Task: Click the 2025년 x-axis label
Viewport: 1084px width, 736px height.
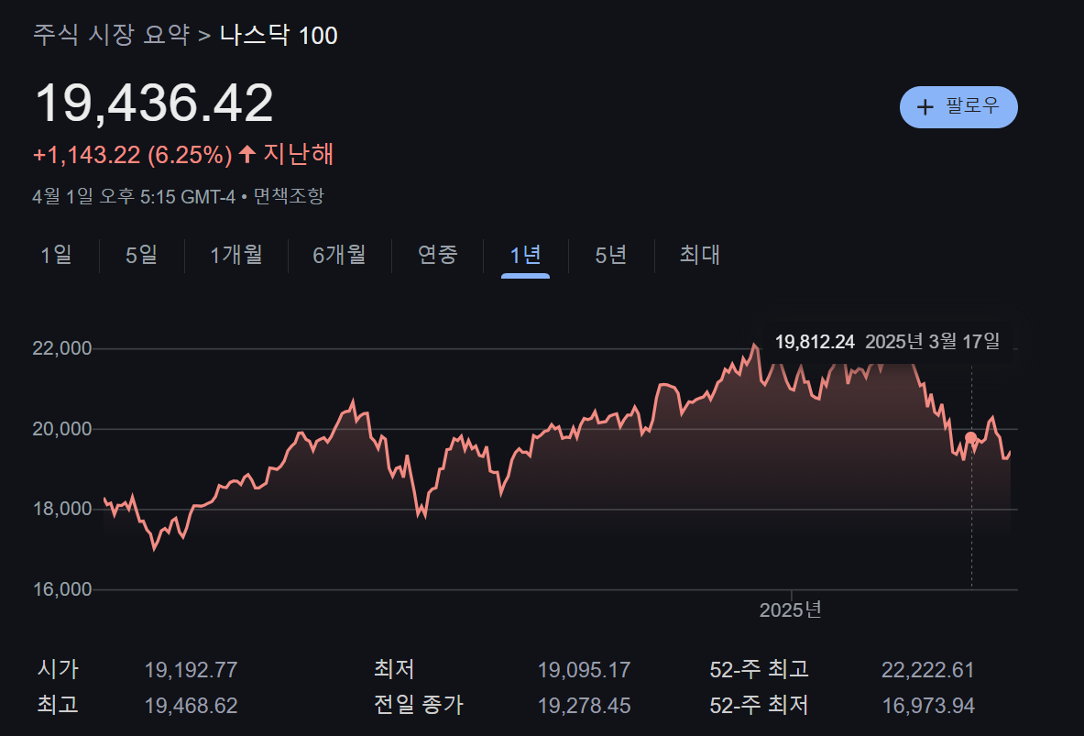Action: pos(790,610)
